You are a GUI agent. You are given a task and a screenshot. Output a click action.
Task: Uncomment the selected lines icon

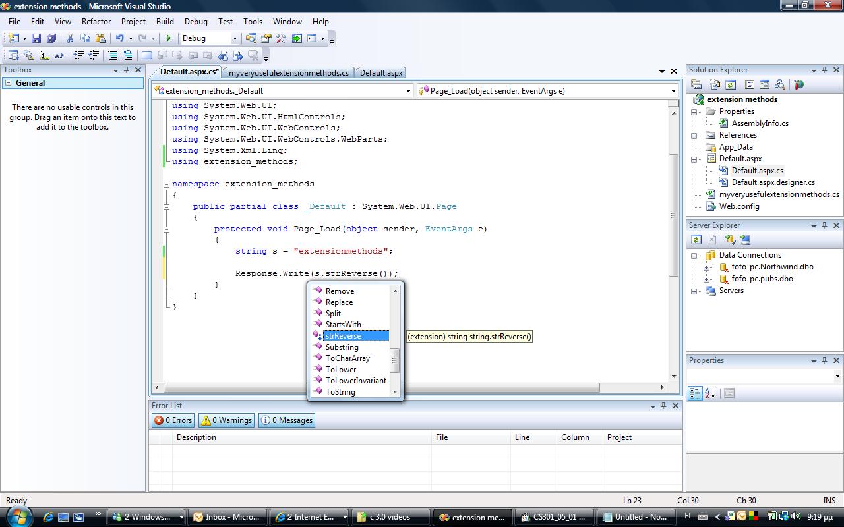127,55
